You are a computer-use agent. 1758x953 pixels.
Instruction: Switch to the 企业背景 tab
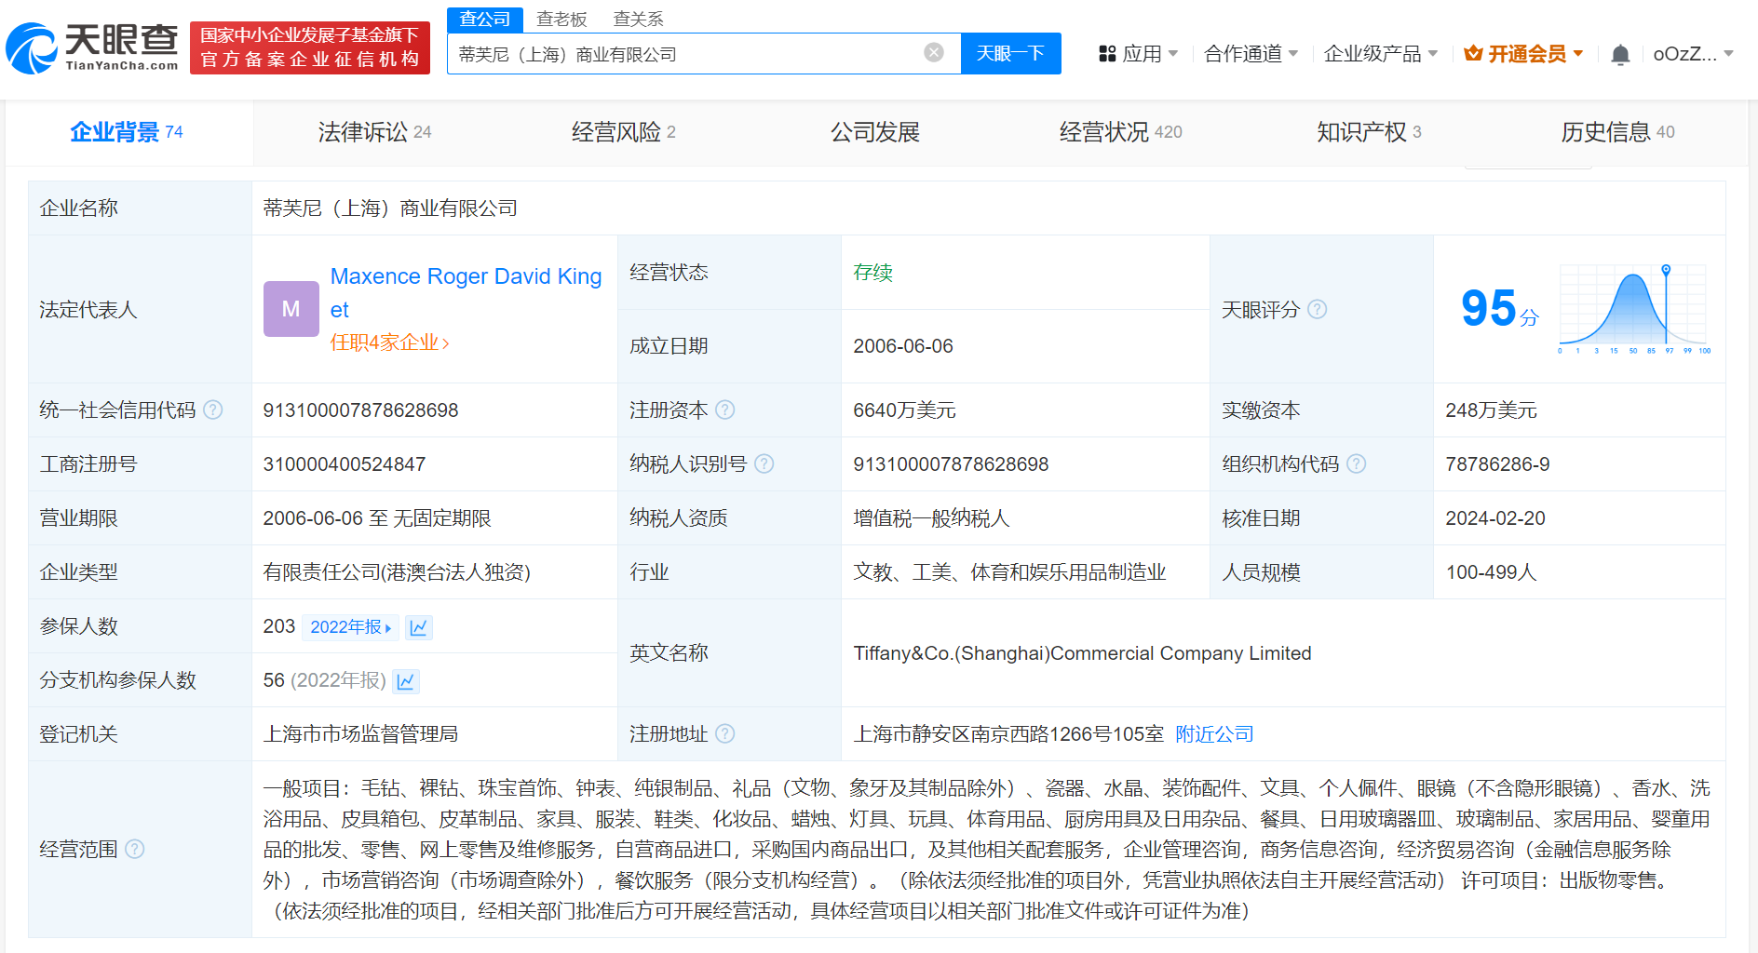click(x=127, y=132)
